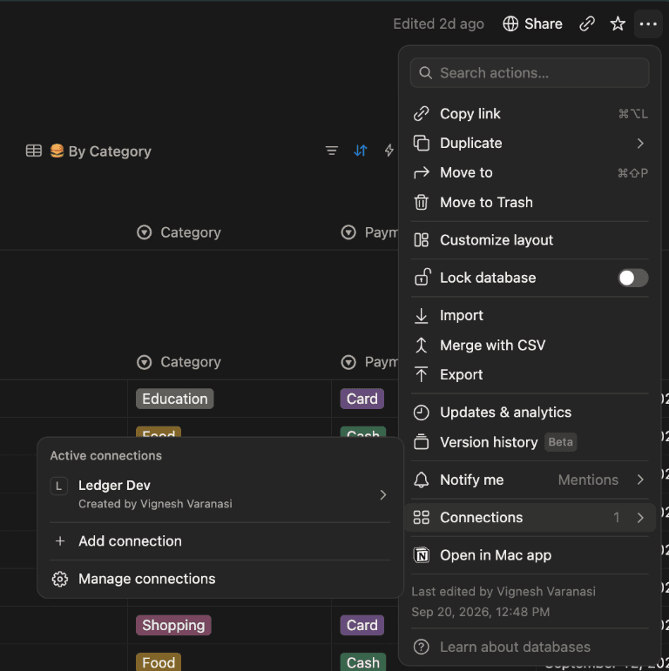Screen dimensions: 669x671
Task: Click the trash can icon in menu
Action: 421,203
